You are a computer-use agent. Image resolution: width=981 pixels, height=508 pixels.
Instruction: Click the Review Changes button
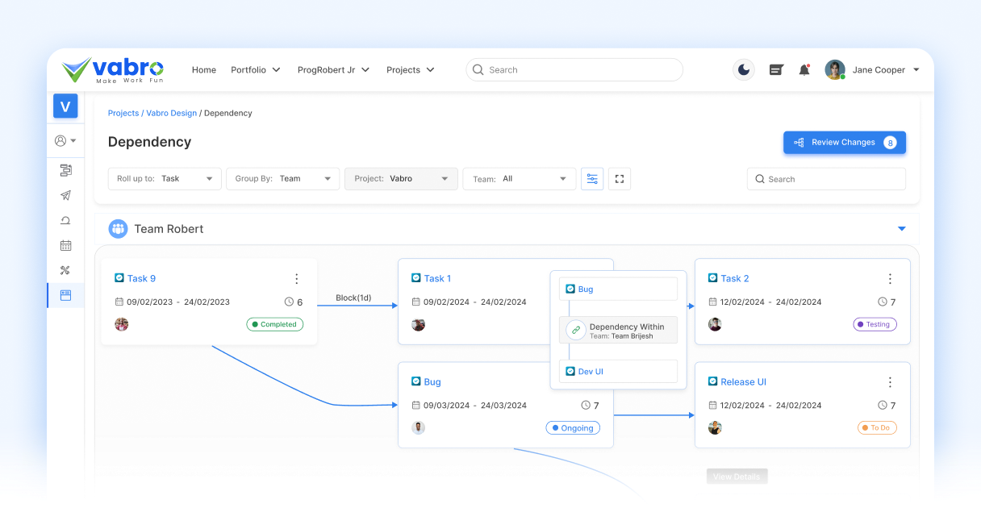pos(844,143)
